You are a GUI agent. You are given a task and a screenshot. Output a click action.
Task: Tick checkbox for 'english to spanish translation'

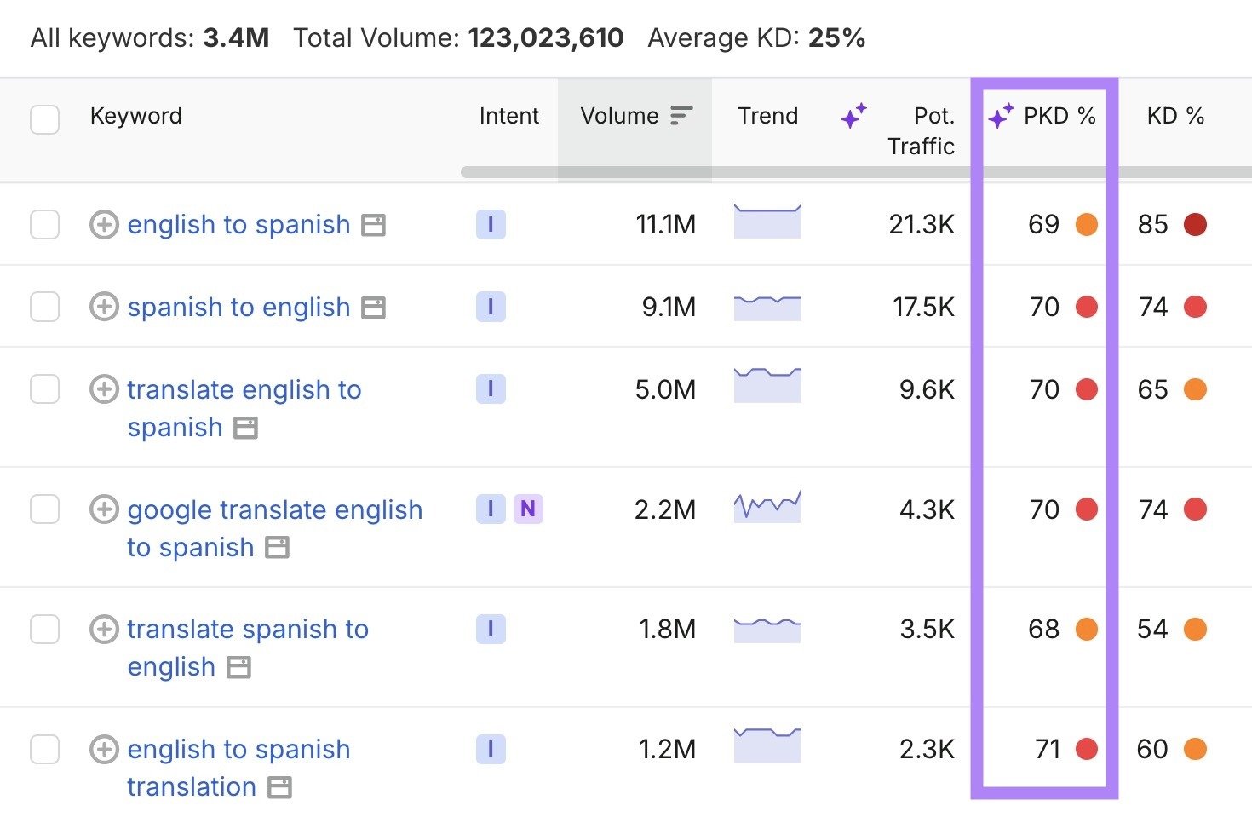tap(44, 750)
